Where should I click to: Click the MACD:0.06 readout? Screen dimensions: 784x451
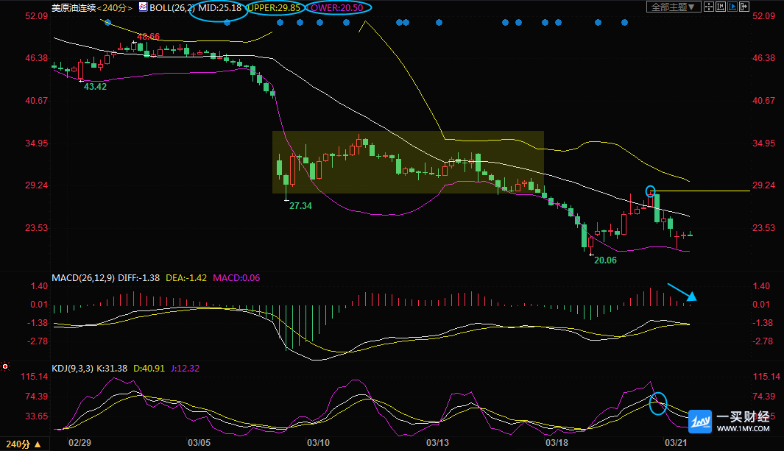[236, 277]
